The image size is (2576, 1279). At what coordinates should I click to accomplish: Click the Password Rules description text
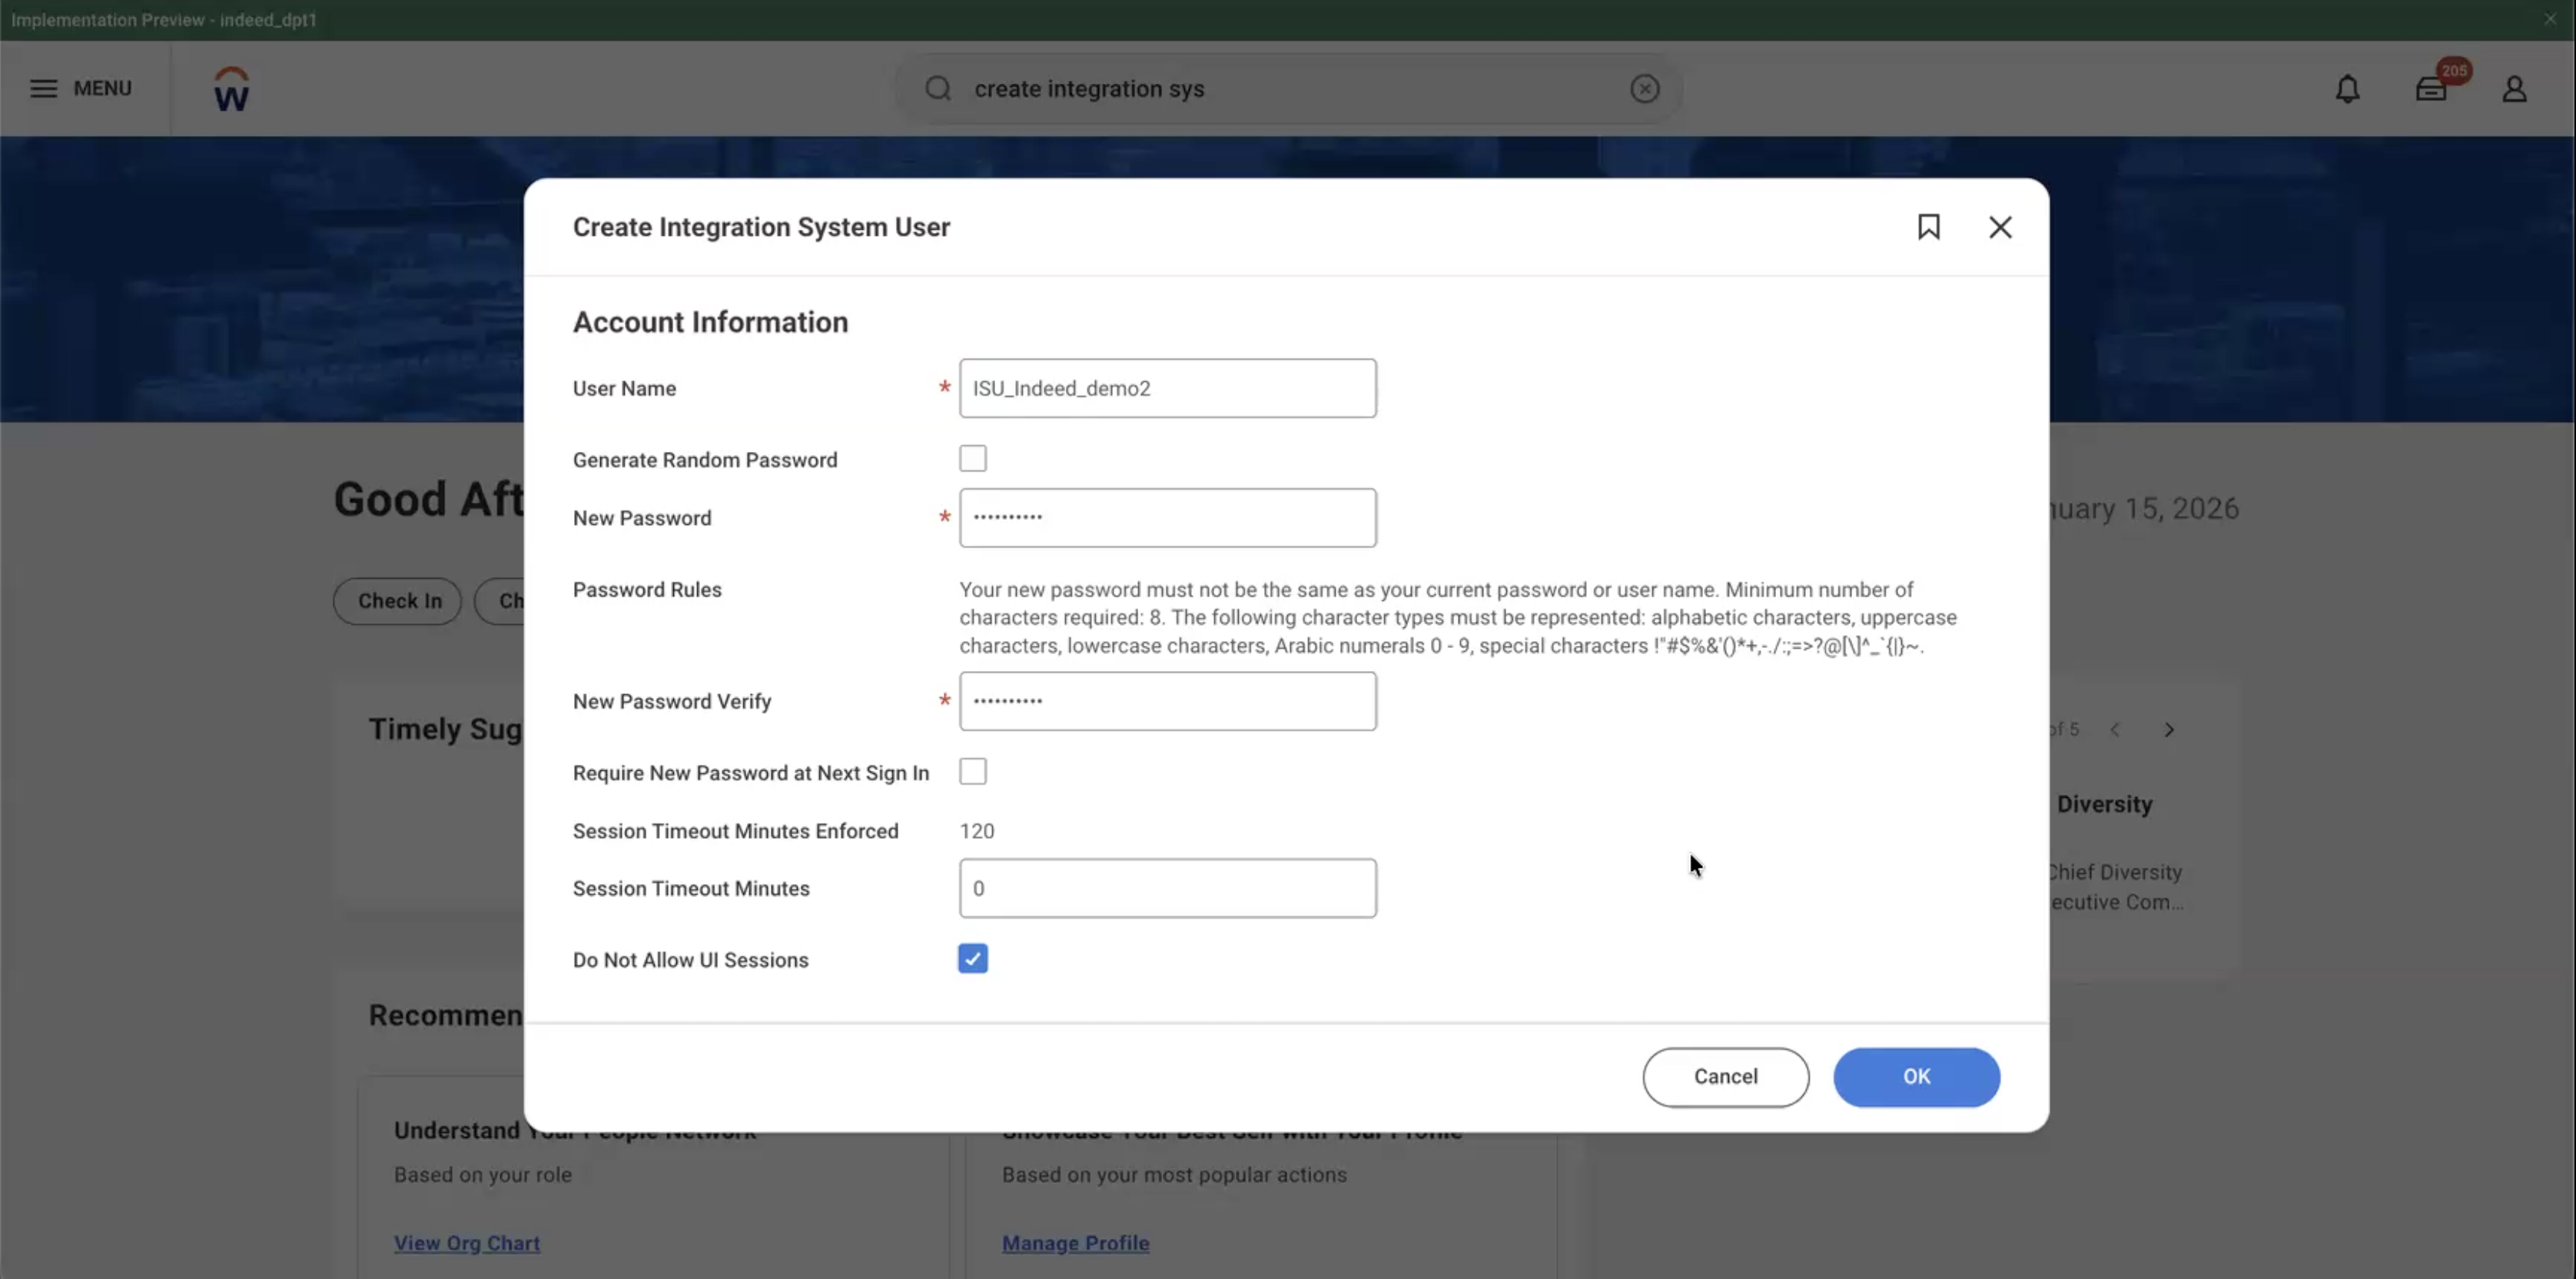(1458, 618)
